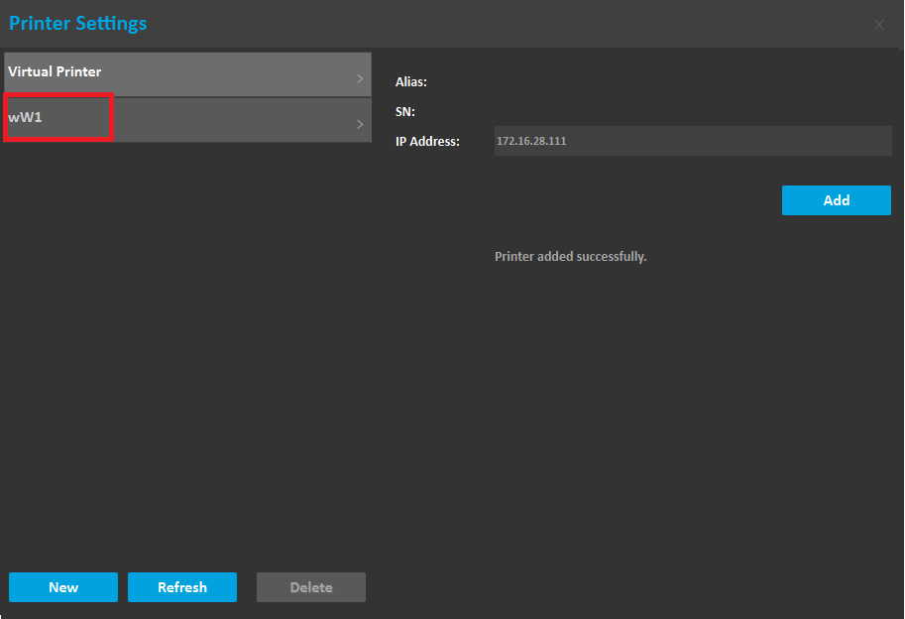
Task: Click the 'Printer added successfully.' message
Action: tap(570, 257)
